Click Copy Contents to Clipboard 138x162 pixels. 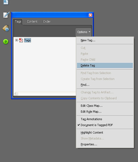pos(105,98)
